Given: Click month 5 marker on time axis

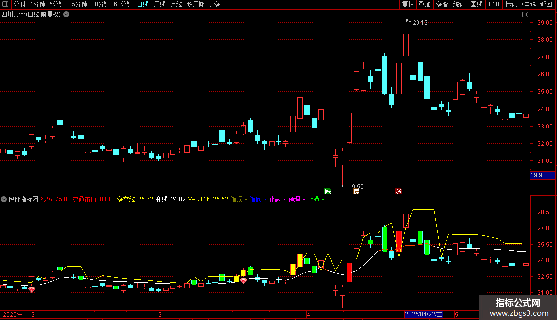Looking at the screenshot, I should [457, 314].
